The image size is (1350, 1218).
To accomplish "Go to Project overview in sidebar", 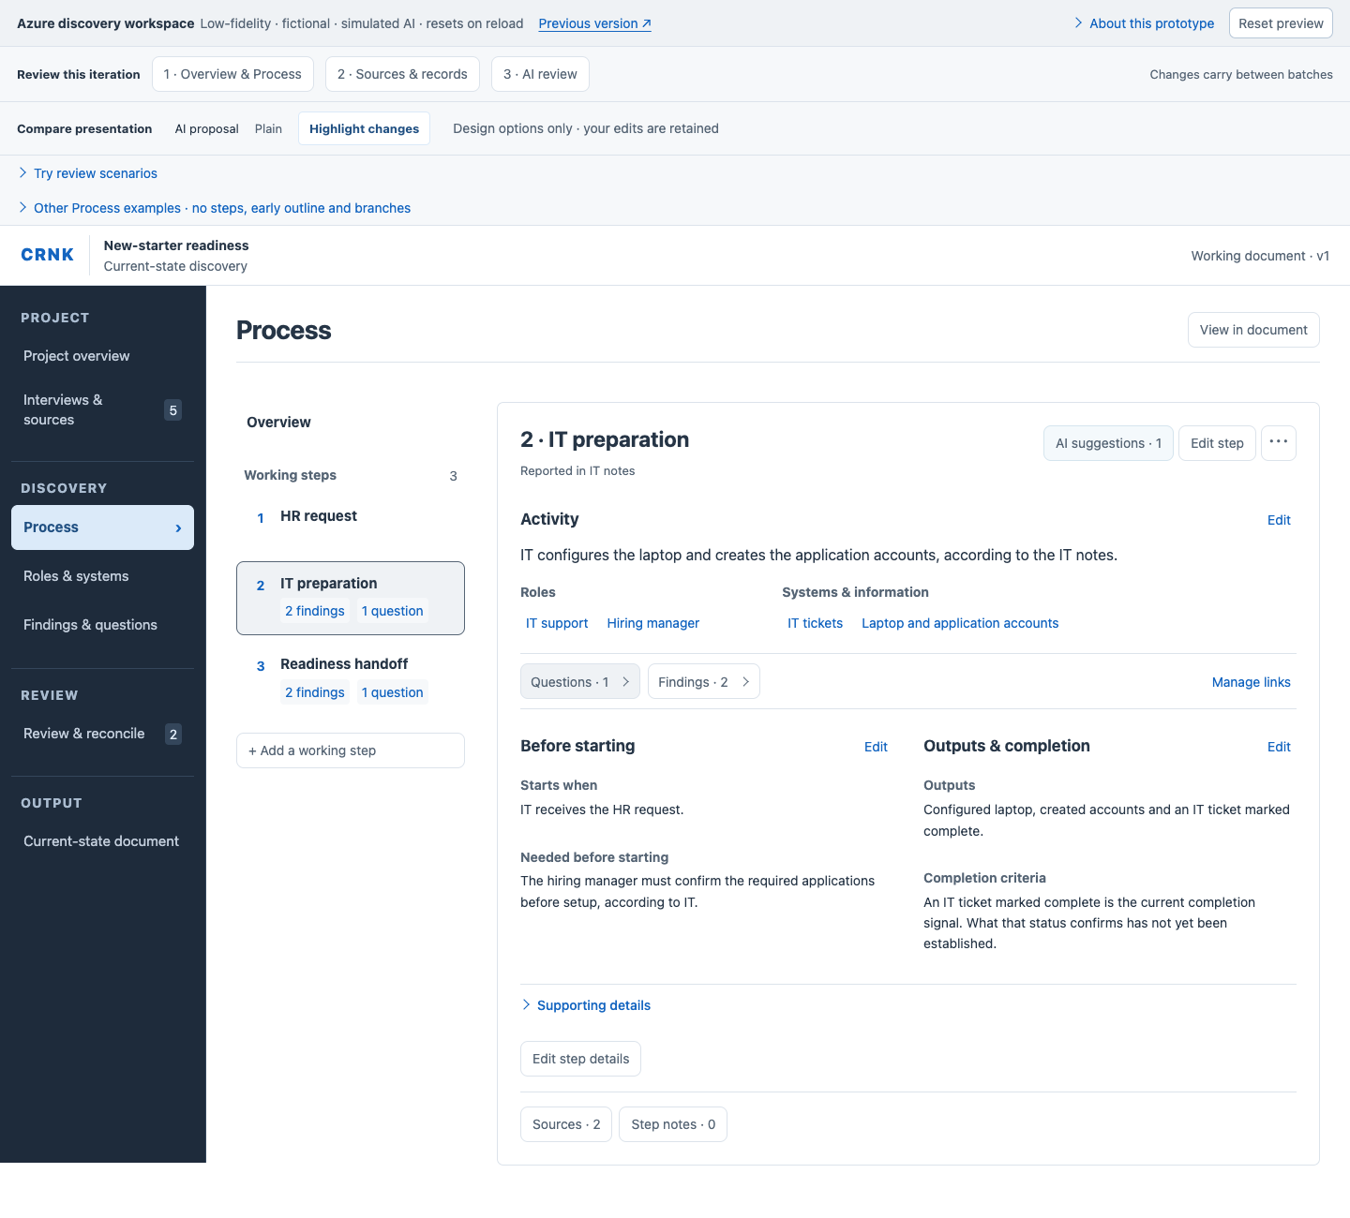I will (102, 356).
